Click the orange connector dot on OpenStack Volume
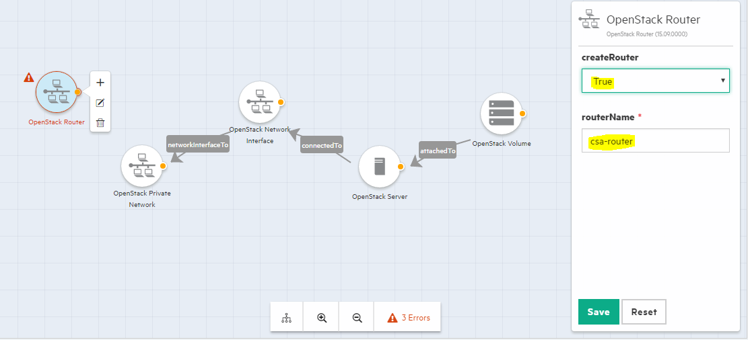Image resolution: width=748 pixels, height=340 pixels. pyautogui.click(x=522, y=114)
